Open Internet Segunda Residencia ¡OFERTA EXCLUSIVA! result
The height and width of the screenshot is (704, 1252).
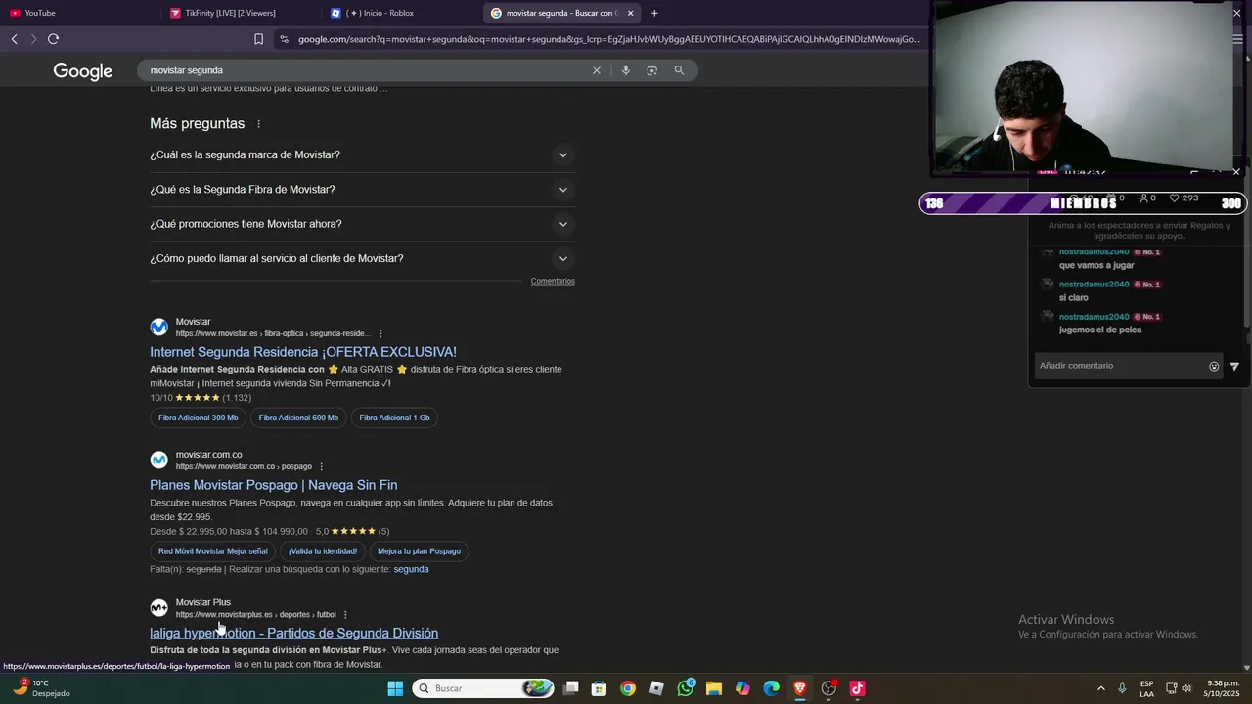coord(303,352)
